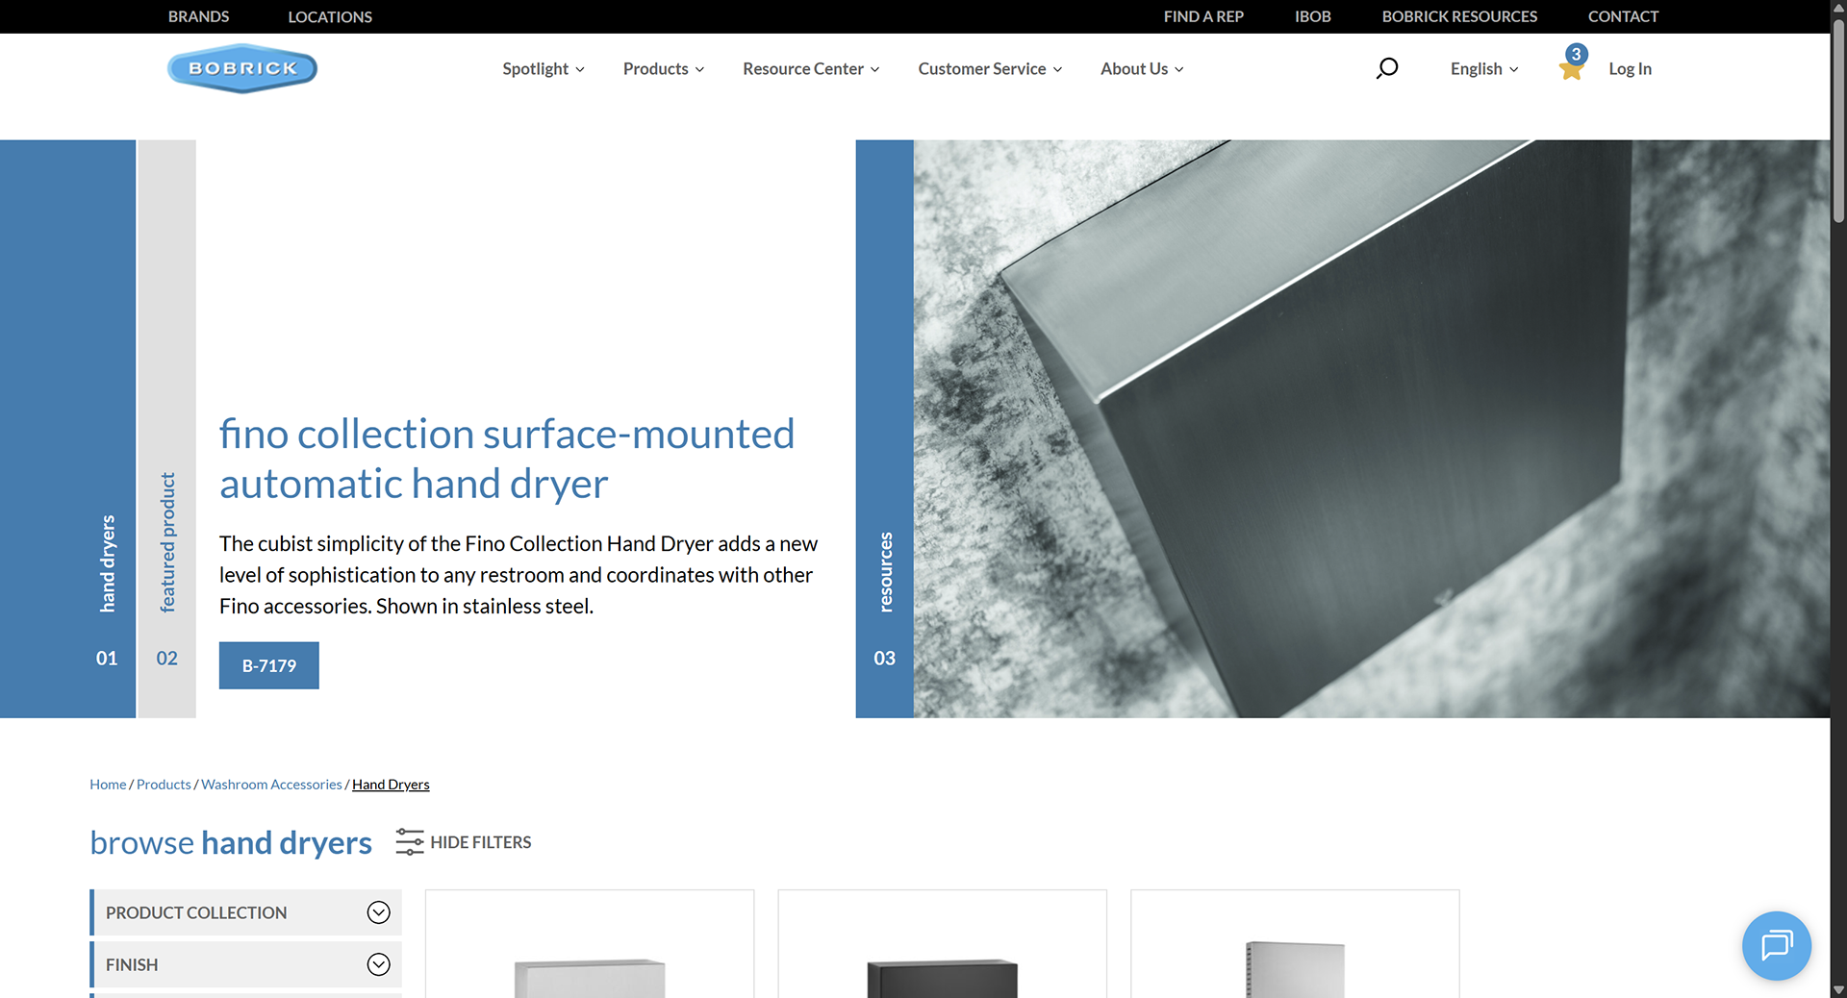Image resolution: width=1847 pixels, height=998 pixels.
Task: Open Locations in top bar
Action: (x=330, y=16)
